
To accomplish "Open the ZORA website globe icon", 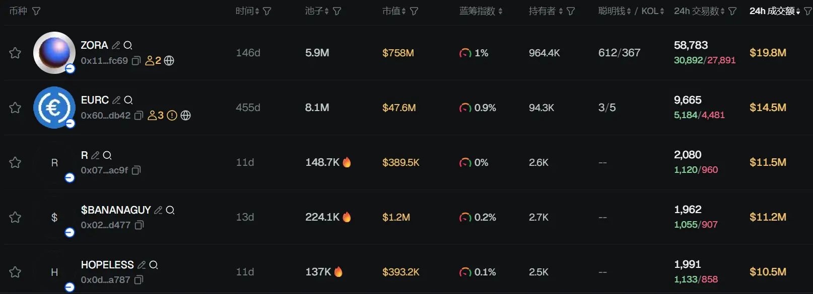I will tap(169, 61).
